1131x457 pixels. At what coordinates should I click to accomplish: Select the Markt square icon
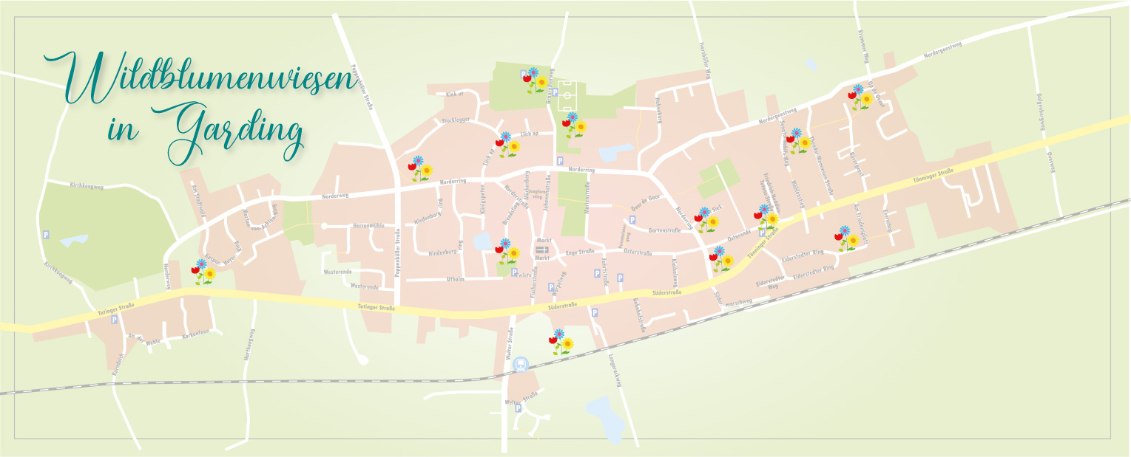coord(541,250)
